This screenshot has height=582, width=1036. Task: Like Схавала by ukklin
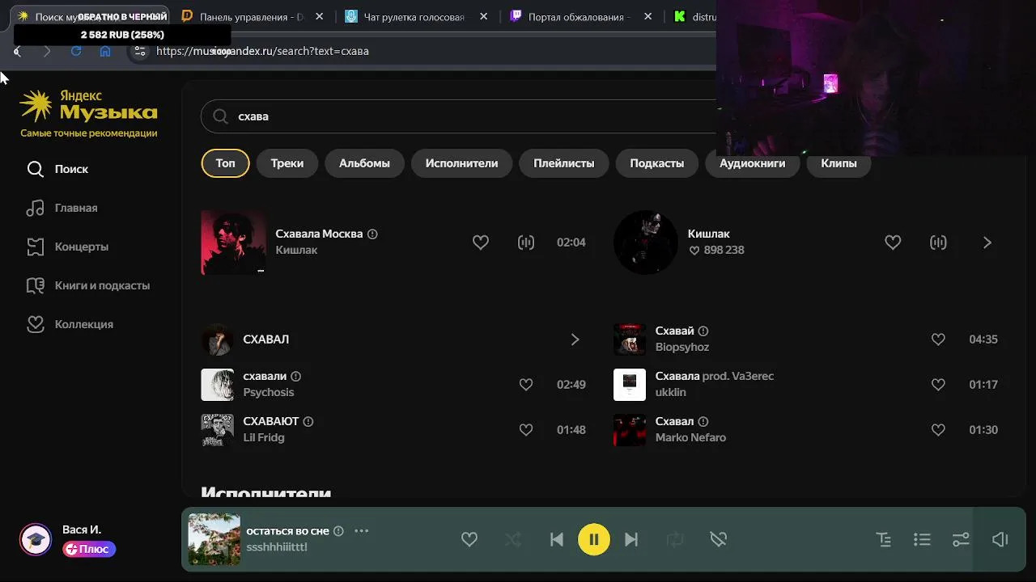coord(938,385)
